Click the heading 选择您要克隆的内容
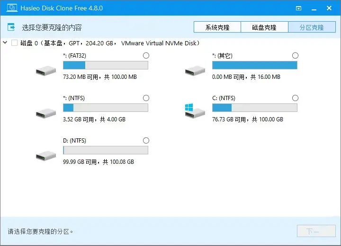 point(52,27)
